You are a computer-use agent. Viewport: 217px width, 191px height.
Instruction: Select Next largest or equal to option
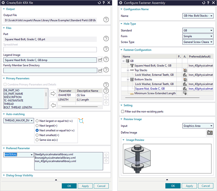(x=37, y=121)
